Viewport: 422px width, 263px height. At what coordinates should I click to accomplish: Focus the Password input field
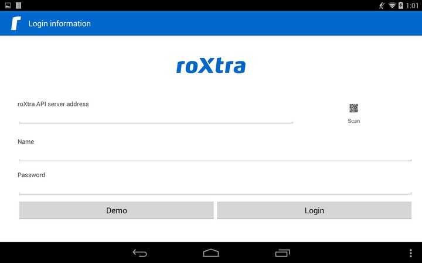(215, 188)
